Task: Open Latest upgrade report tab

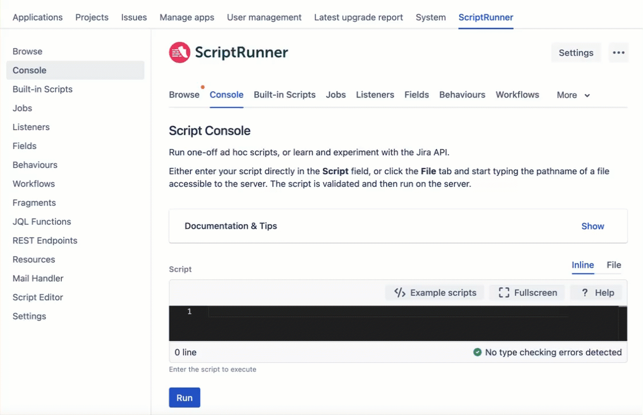Action: pyautogui.click(x=358, y=17)
